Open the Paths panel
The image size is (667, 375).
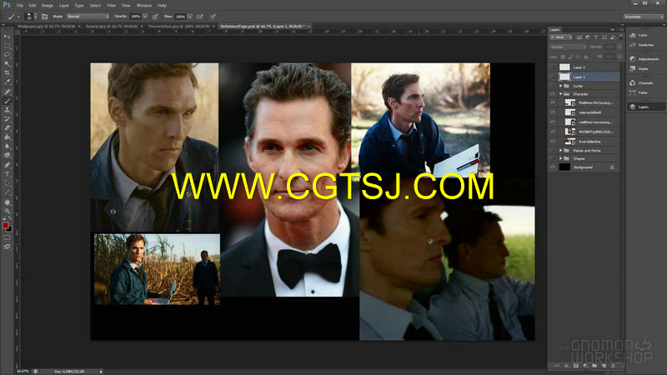pyautogui.click(x=644, y=92)
